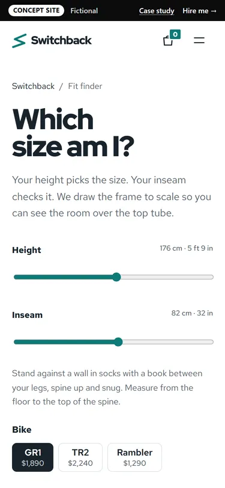Viewport: 225px width, 488px height.
Task: Open the hamburger menu
Action: [x=199, y=40]
